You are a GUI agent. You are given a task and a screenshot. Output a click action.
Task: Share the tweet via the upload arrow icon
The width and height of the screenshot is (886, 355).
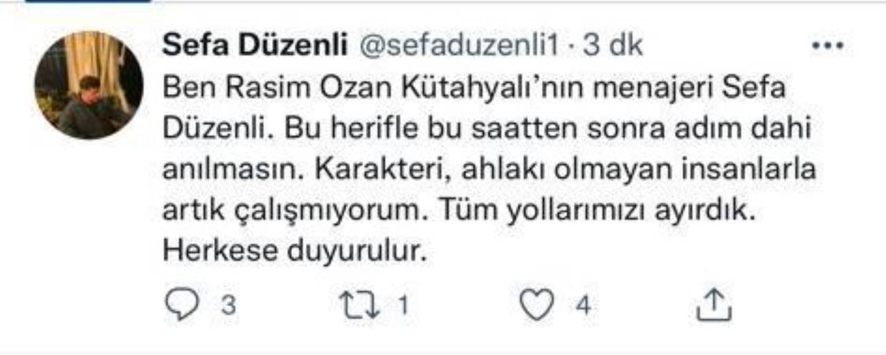pos(713,305)
